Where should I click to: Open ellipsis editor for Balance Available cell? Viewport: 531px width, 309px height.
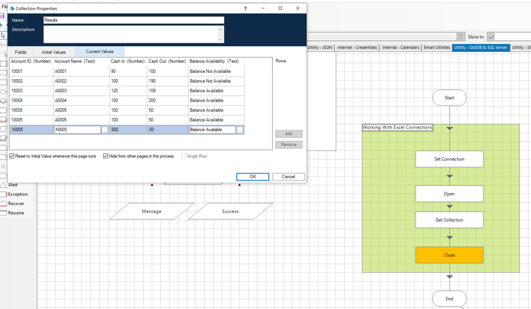coord(240,130)
